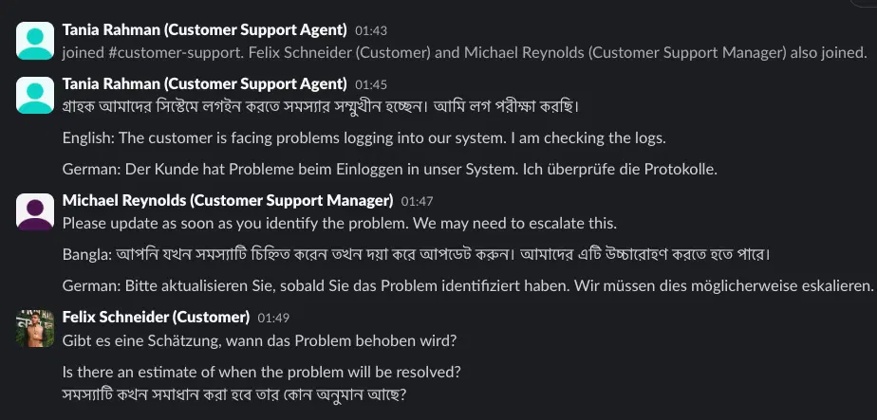The image size is (877, 420).
Task: Click 'Is there an estimate' English translation
Action: coord(261,372)
